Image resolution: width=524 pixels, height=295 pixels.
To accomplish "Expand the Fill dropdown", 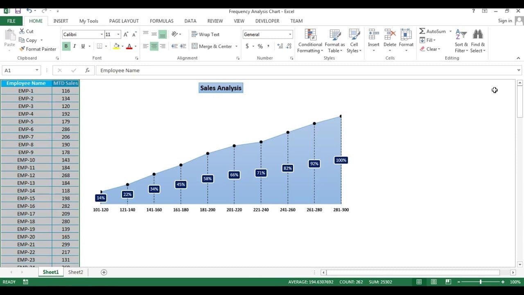I will click(x=434, y=40).
